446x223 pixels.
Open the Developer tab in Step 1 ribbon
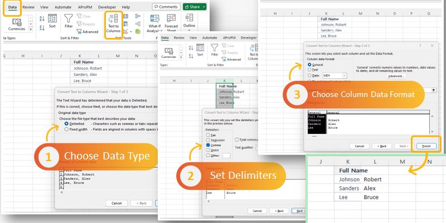point(107,7)
